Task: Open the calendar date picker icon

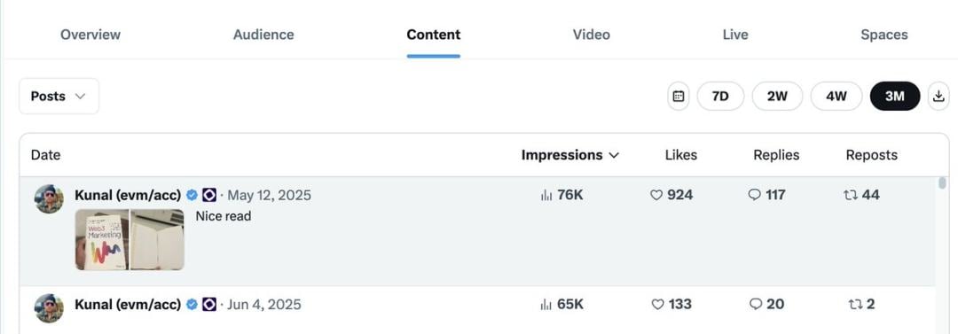Action: 679,97
